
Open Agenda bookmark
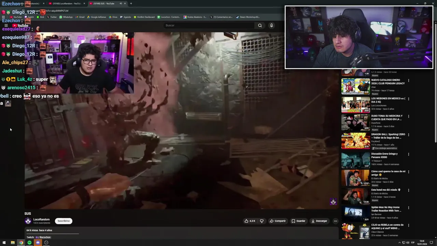[125, 17]
